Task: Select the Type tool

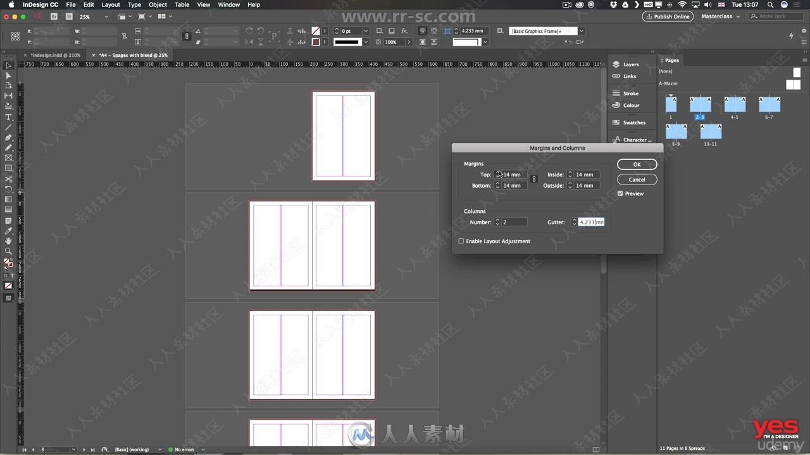Action: [x=8, y=118]
